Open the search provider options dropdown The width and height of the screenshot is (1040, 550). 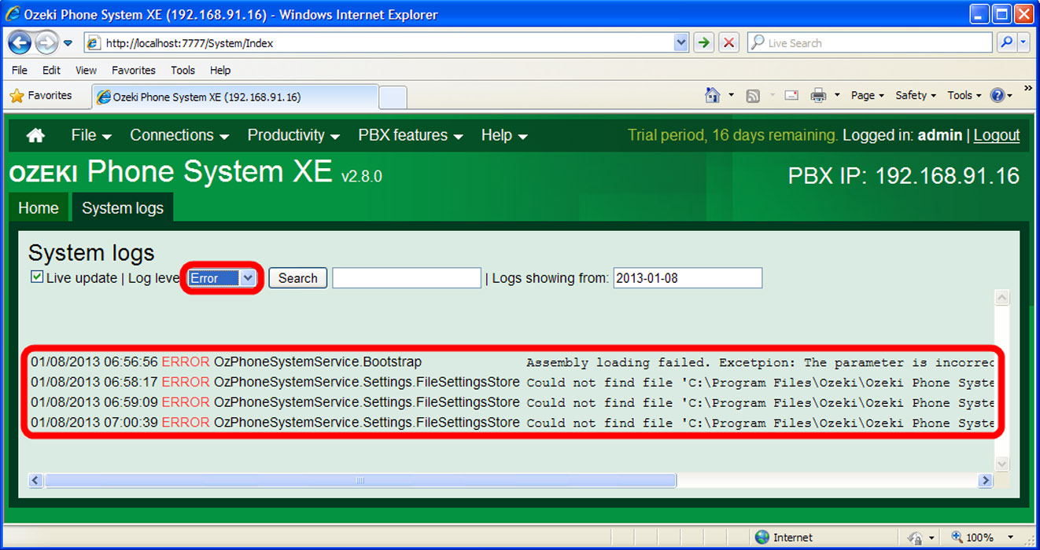pos(1023,43)
